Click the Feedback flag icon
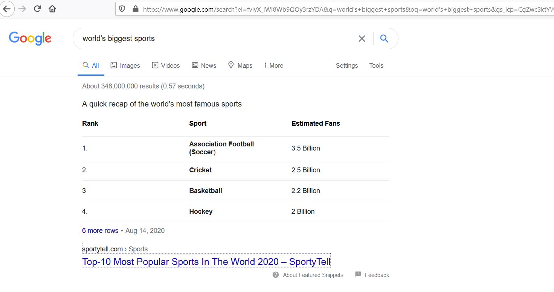This screenshot has width=554, height=292. 358,275
